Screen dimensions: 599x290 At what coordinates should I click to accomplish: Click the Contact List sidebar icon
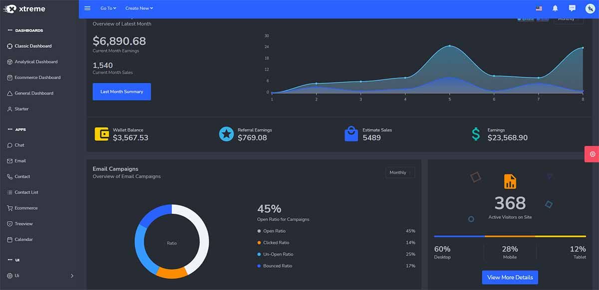coord(10,192)
